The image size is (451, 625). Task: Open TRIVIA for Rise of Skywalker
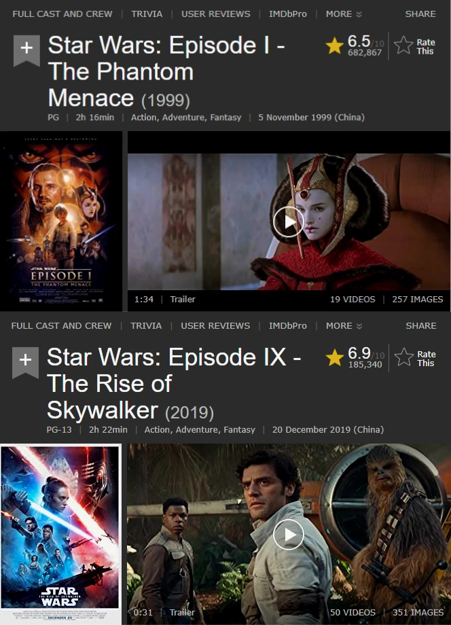click(x=146, y=326)
